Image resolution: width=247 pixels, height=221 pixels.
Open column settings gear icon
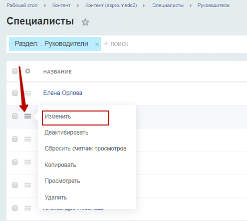click(27, 71)
